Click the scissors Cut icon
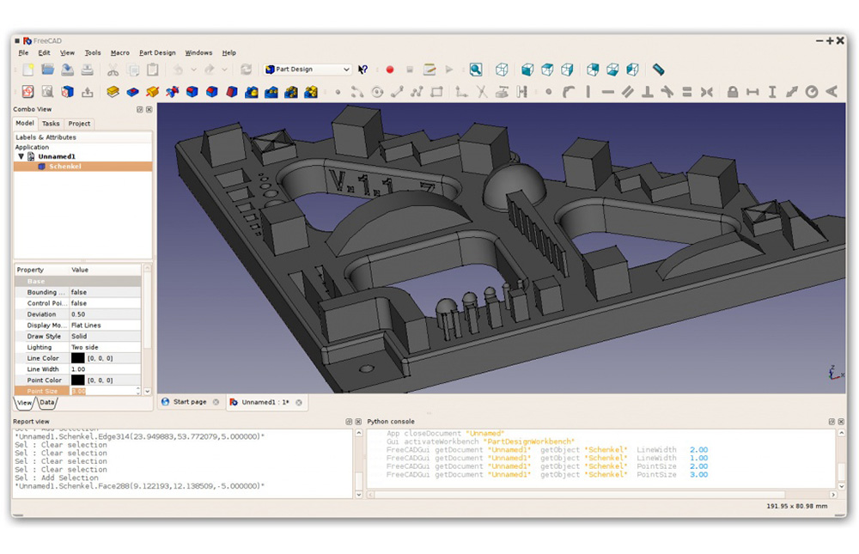The image size is (859, 554). pyautogui.click(x=113, y=70)
